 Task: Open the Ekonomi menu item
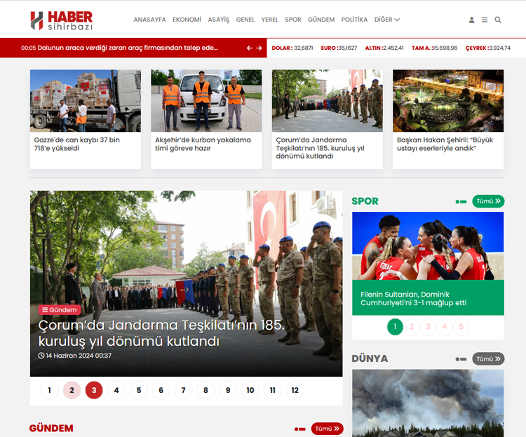tap(187, 20)
